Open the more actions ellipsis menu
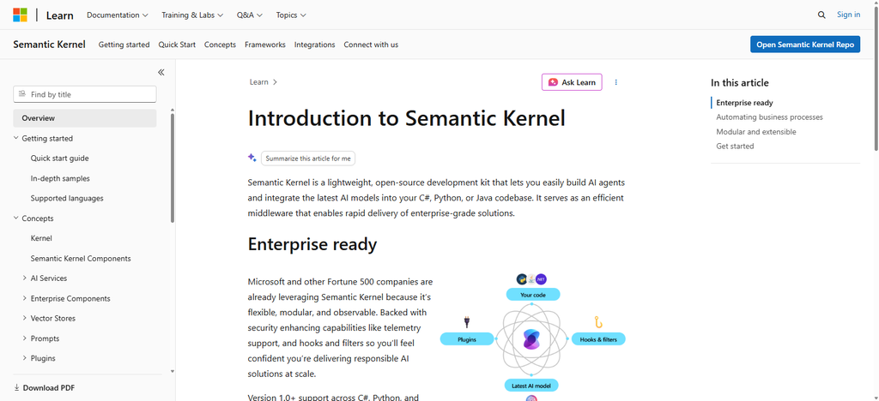Viewport: 879px width, 401px height. (616, 82)
